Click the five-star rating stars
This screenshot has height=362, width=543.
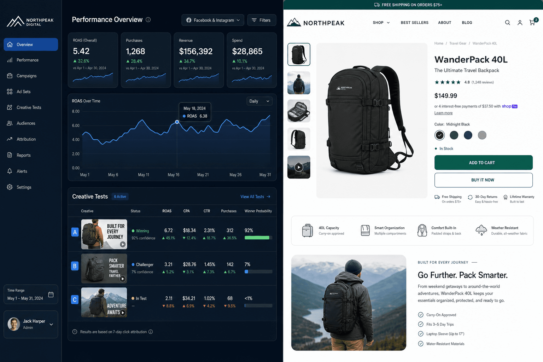point(448,82)
